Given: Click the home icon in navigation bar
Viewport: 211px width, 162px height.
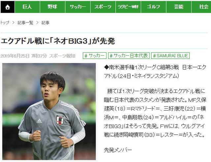Looking at the screenshot, I should coord(8,7).
